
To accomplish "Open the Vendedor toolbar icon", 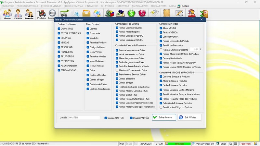I will (x=29, y=14).
